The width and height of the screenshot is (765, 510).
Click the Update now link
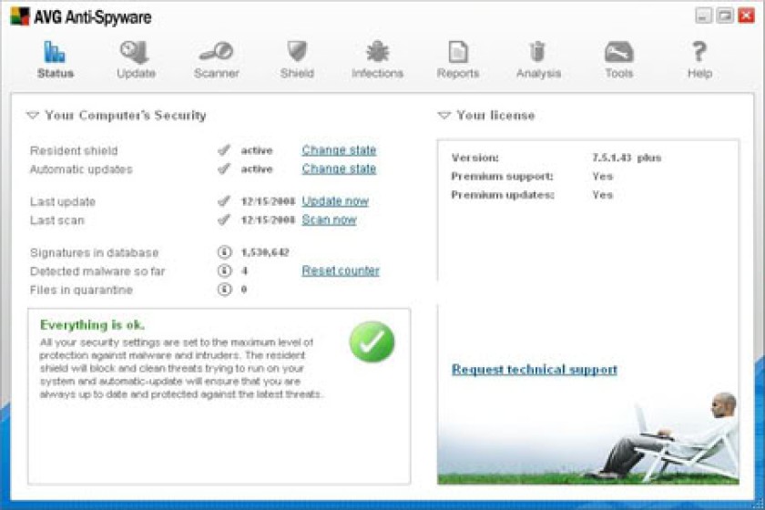(335, 201)
